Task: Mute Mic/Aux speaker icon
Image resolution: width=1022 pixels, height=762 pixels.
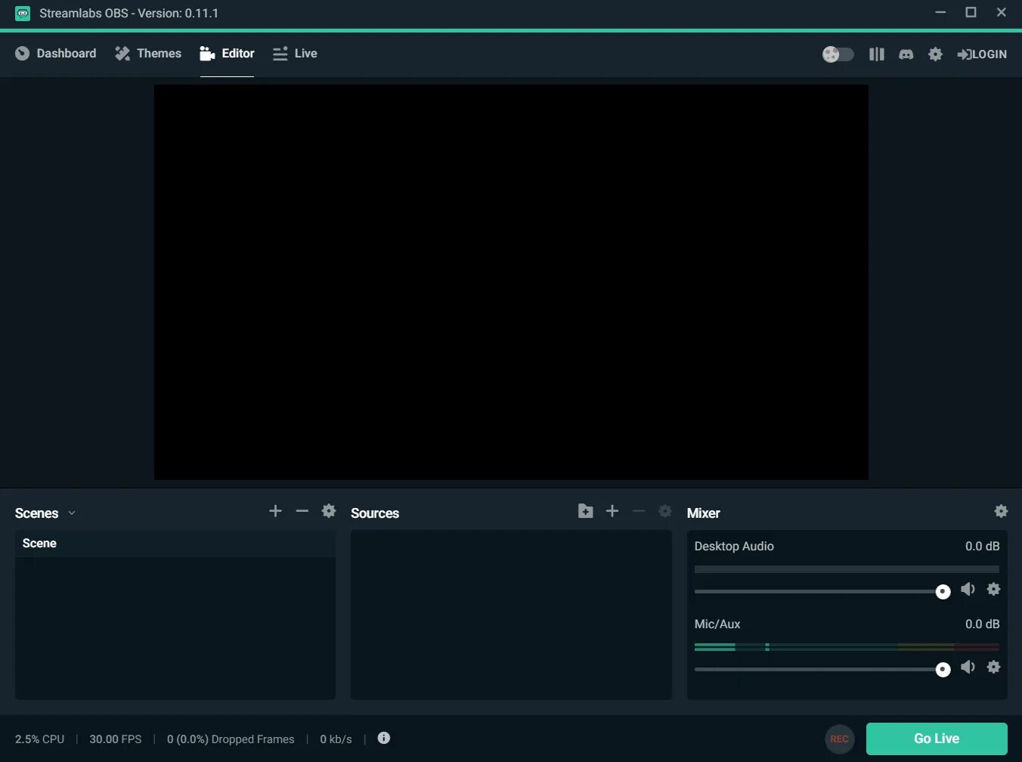Action: tap(968, 667)
